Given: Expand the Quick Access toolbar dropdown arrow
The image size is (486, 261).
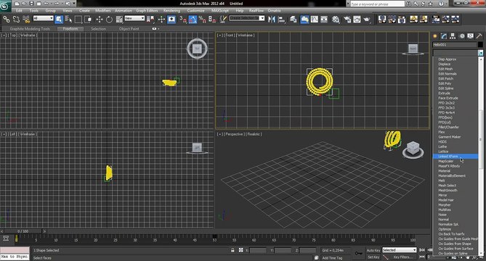Looking at the screenshot, I should (74, 4).
